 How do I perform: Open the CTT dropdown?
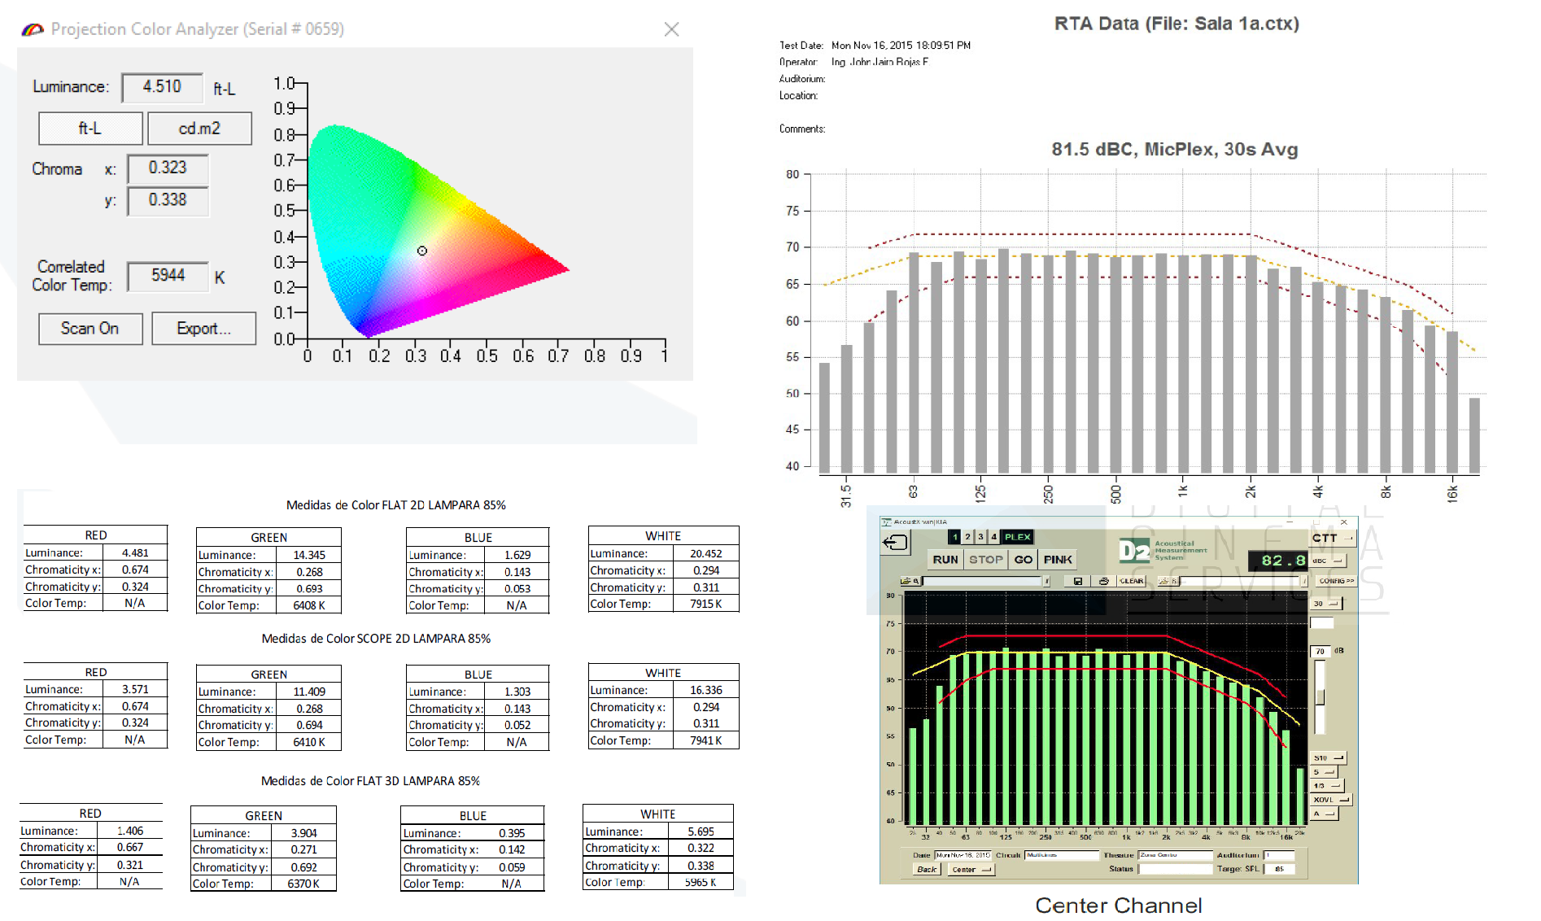click(x=1332, y=538)
